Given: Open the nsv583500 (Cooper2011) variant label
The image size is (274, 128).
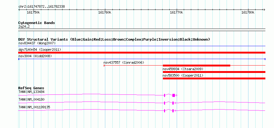Looking at the screenshot, I should (x=183, y=75).
